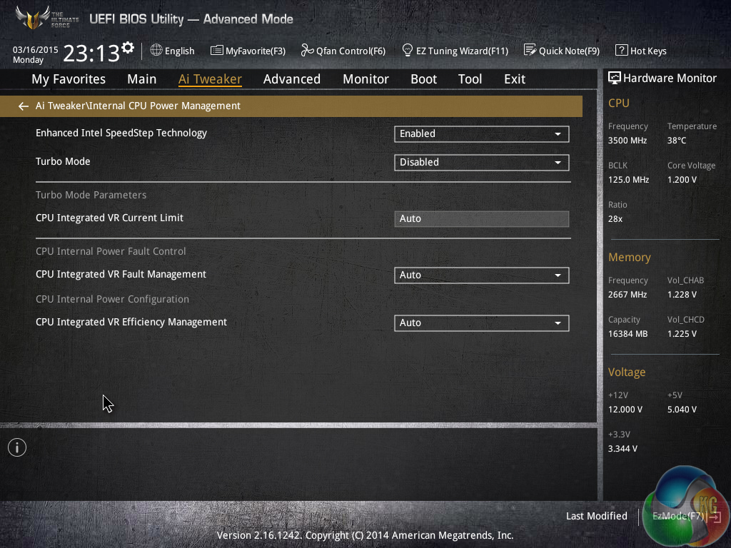This screenshot has width=731, height=548.
Task: Open the Boot tab
Action: pos(423,79)
